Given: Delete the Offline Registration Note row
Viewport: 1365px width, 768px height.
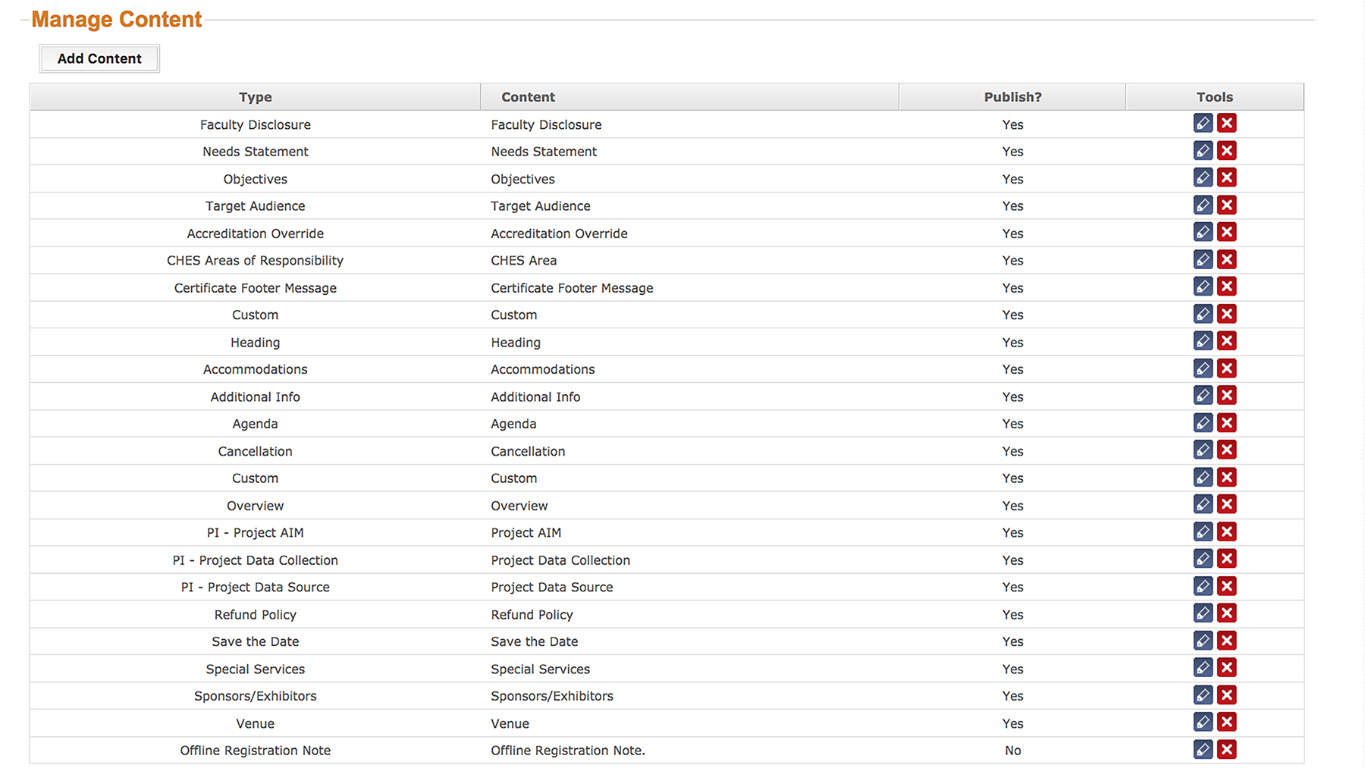Looking at the screenshot, I should coord(1226,750).
